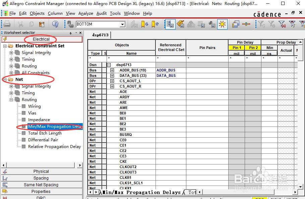Click the Pin 1 column header
The image size is (305, 199).
click(237, 48)
